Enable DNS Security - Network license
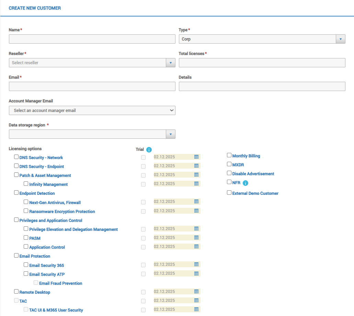The width and height of the screenshot is (354, 316). tap(16, 157)
